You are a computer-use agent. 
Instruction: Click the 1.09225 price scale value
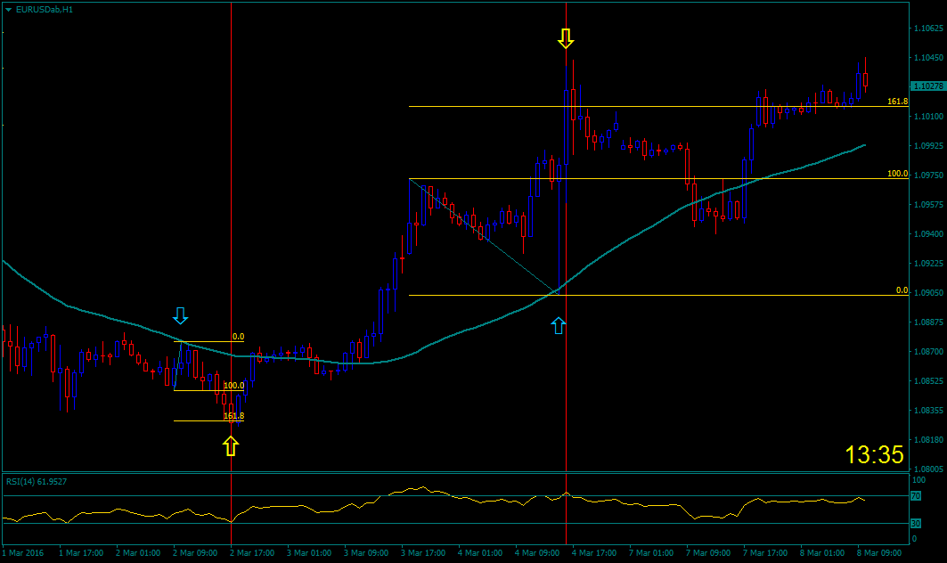(x=928, y=264)
